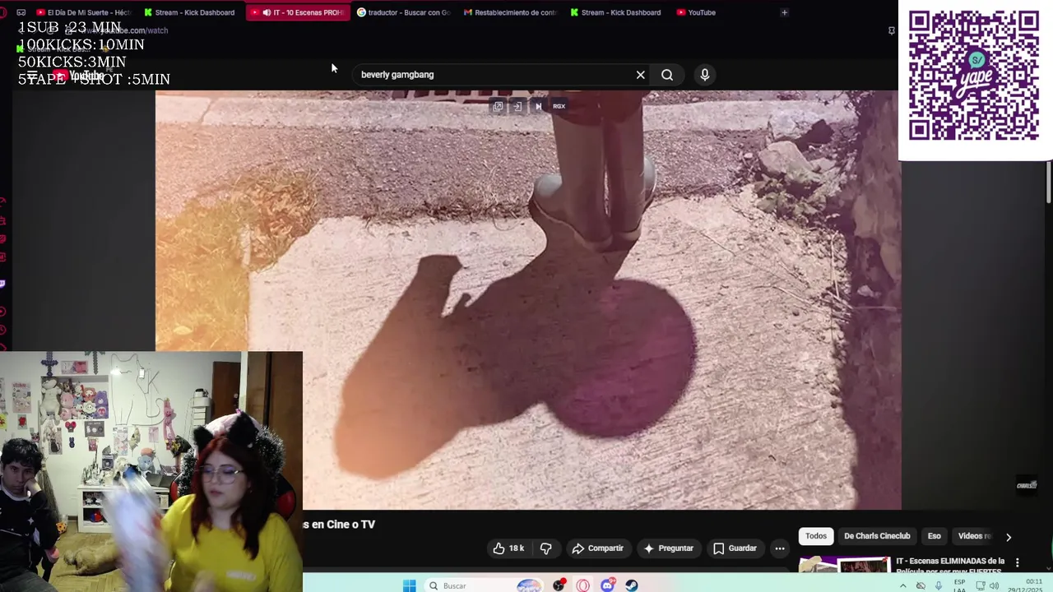Screen dimensions: 1053x592
Task: Expand hidden system tray icons
Action: [x=903, y=585]
